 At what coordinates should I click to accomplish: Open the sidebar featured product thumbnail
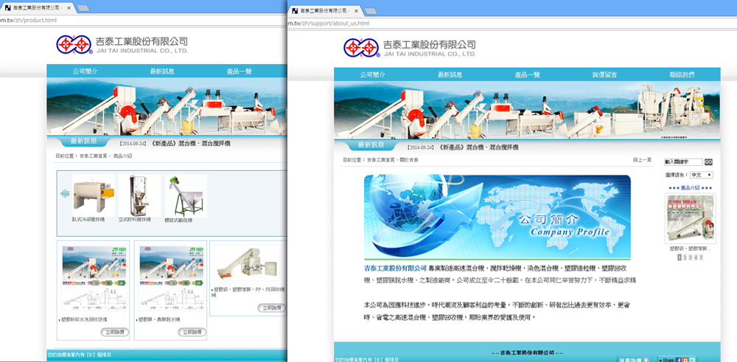(690, 219)
